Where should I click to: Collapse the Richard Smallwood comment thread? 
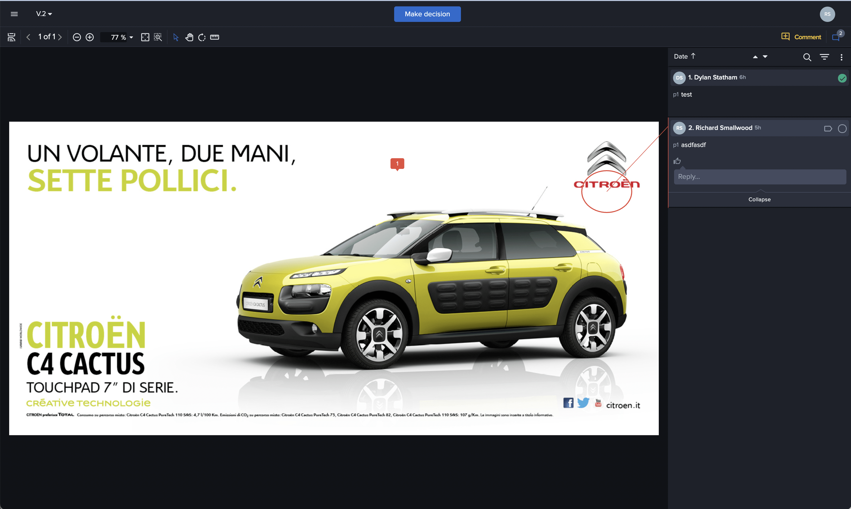click(759, 200)
